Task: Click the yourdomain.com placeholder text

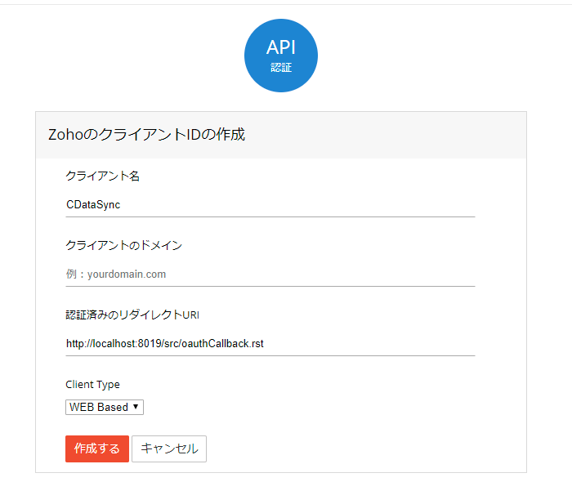Action: coord(116,274)
